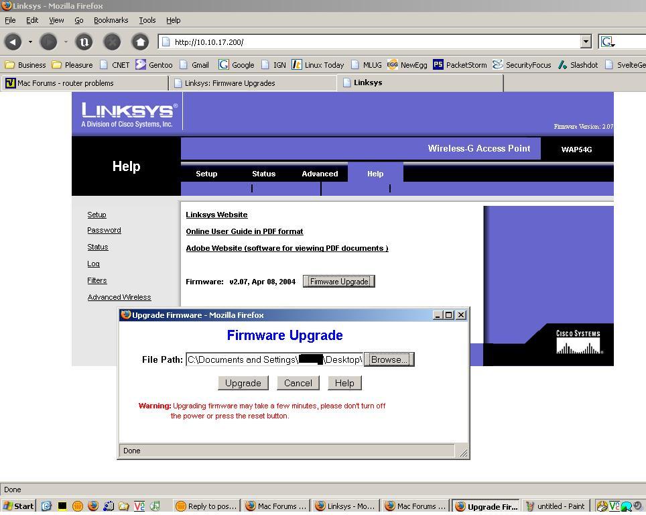646x515 pixels.
Task: Open the View menu
Action: point(56,20)
